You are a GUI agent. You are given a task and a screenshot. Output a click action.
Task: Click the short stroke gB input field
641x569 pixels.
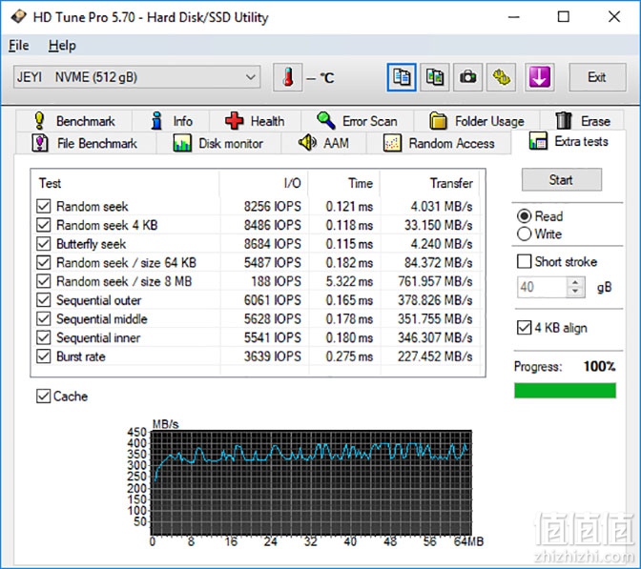[x=543, y=287]
